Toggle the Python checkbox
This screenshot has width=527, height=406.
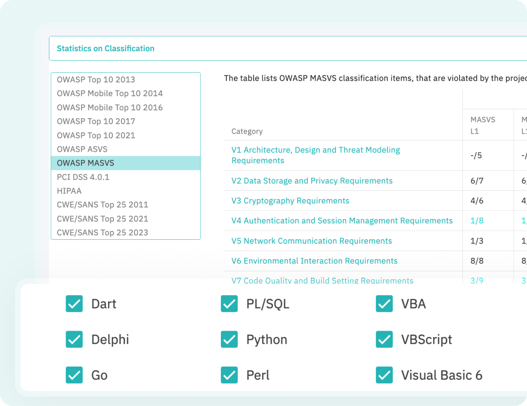[x=229, y=339]
